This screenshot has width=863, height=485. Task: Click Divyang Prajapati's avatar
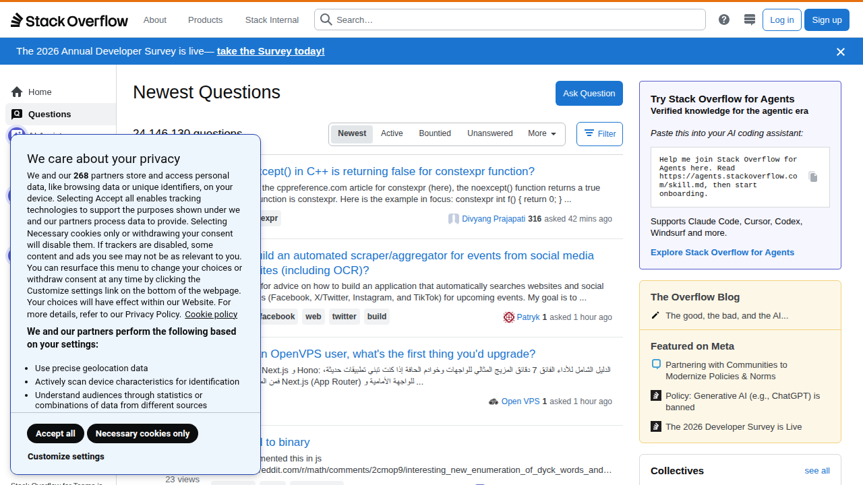coord(454,219)
